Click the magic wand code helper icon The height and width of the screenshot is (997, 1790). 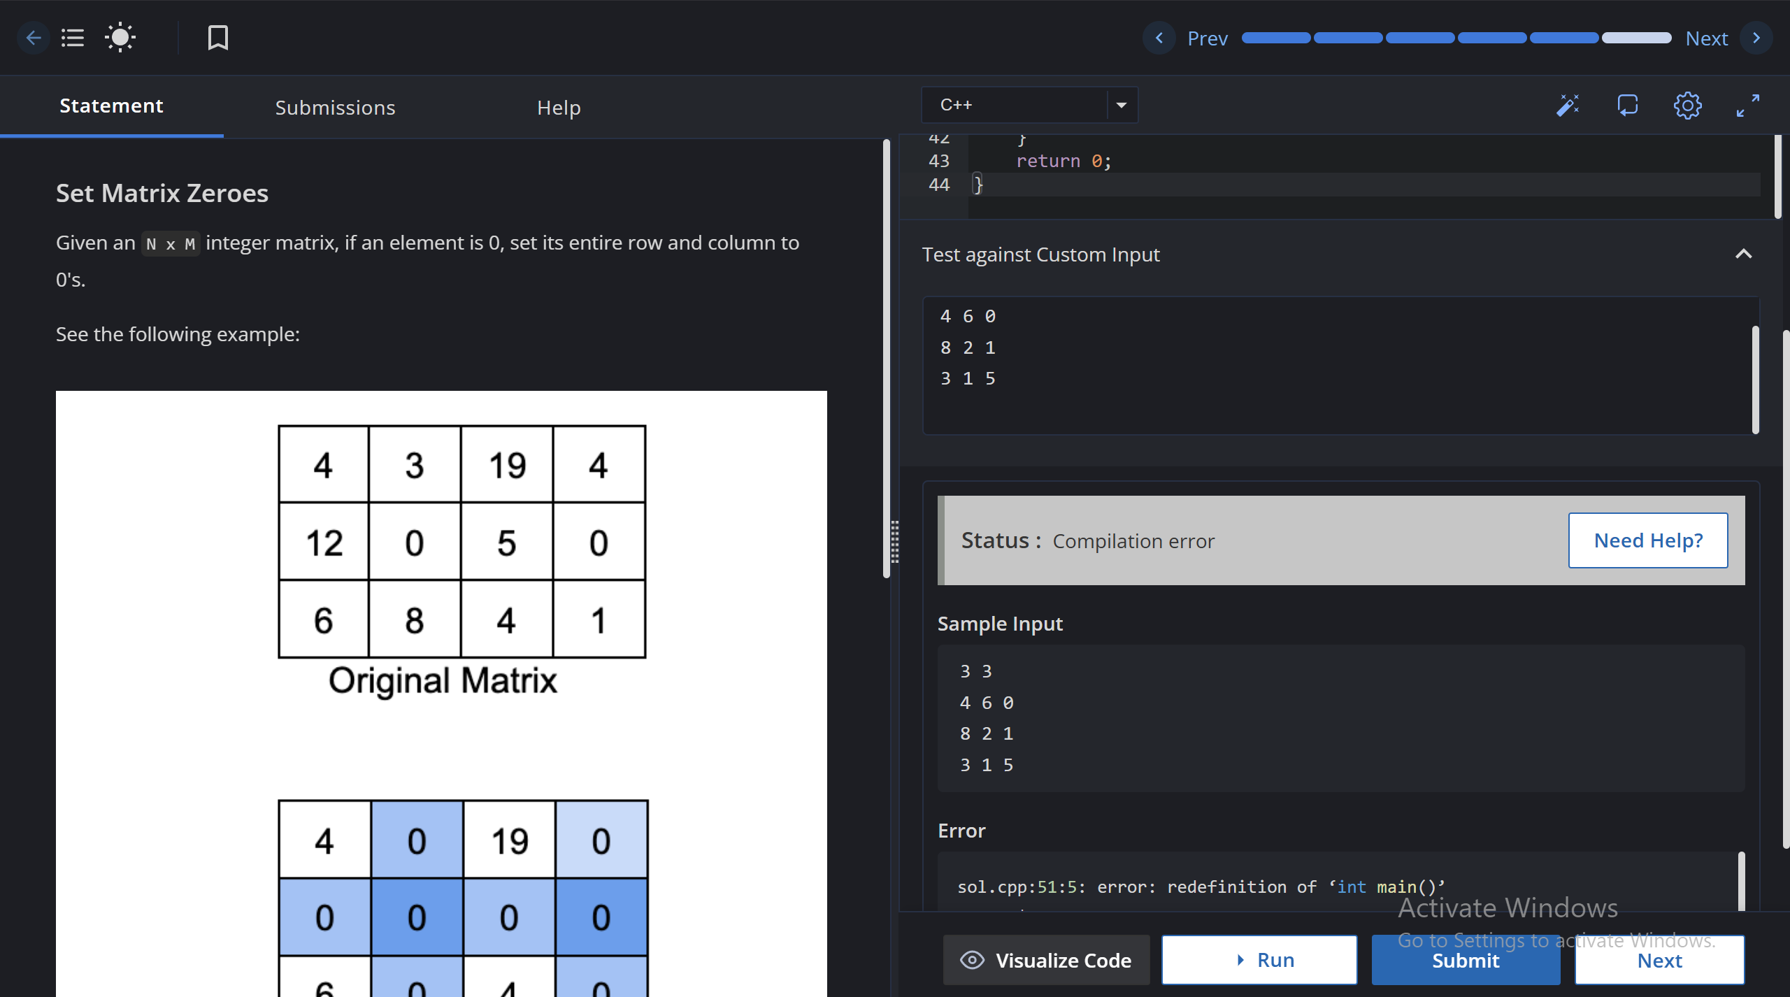[1568, 106]
